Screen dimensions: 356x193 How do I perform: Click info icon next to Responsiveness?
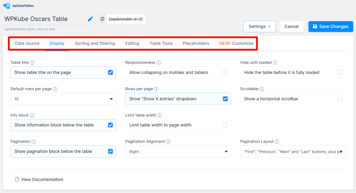[x=159, y=63]
